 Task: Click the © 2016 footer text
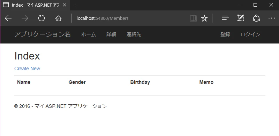click(60, 106)
